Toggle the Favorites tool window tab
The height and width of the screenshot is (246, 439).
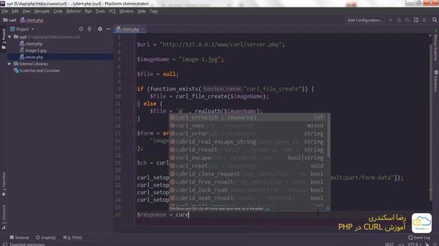(3, 184)
